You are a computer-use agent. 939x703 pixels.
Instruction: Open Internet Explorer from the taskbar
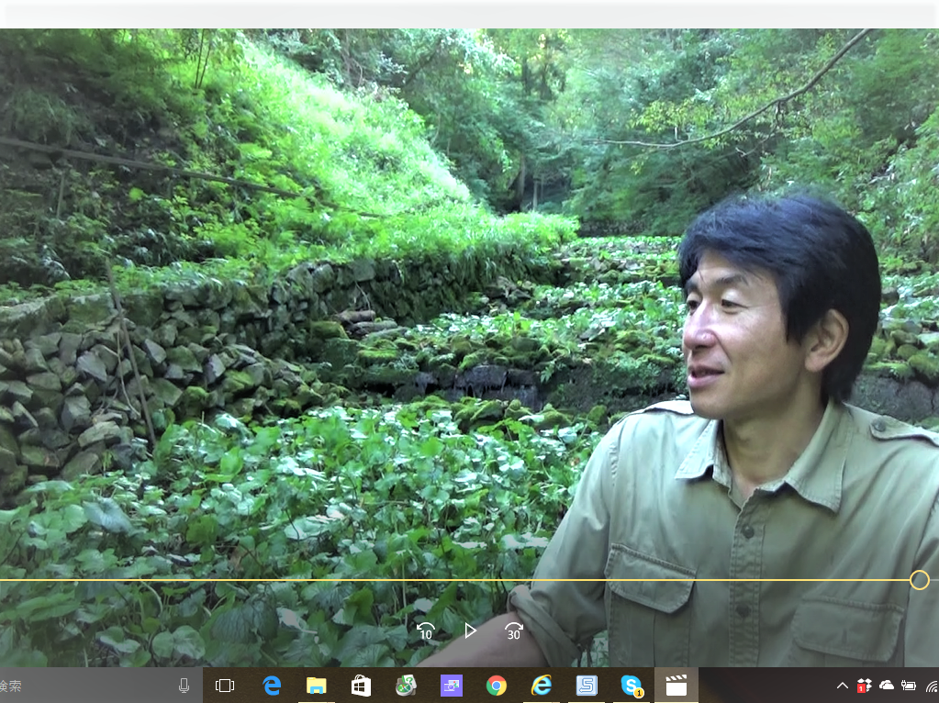pyautogui.click(x=542, y=686)
